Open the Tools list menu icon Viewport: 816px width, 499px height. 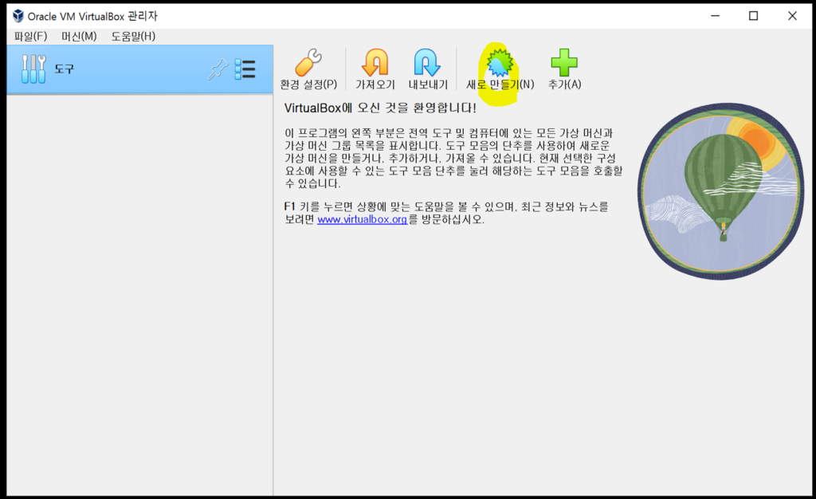coord(245,69)
